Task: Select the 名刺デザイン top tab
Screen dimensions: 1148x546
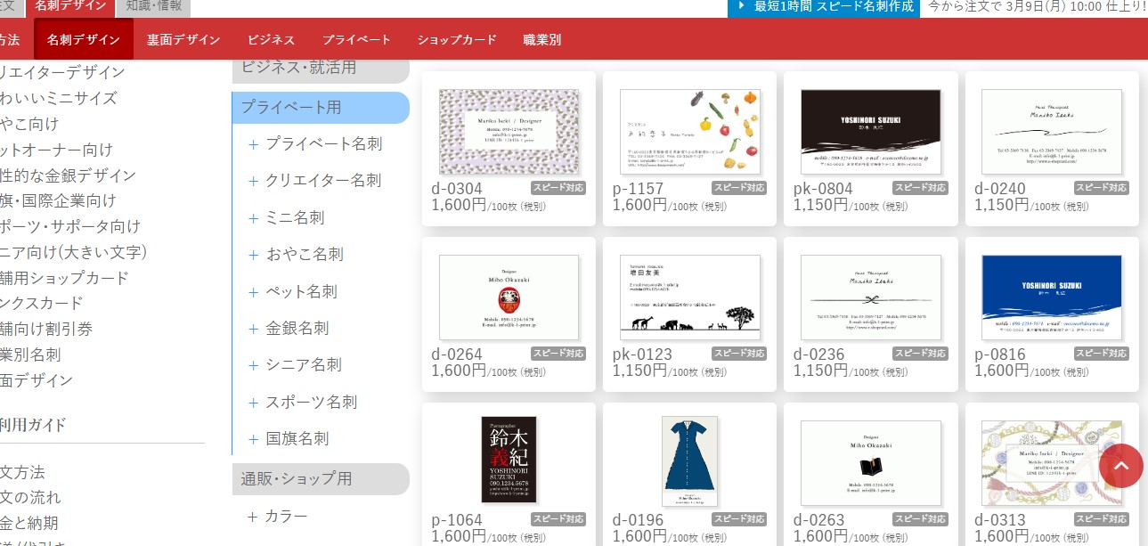Action: pyautogui.click(x=70, y=7)
